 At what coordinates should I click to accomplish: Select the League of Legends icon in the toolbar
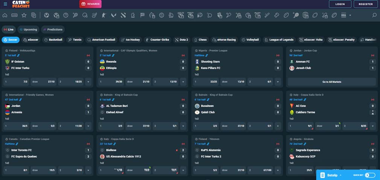[171, 15]
